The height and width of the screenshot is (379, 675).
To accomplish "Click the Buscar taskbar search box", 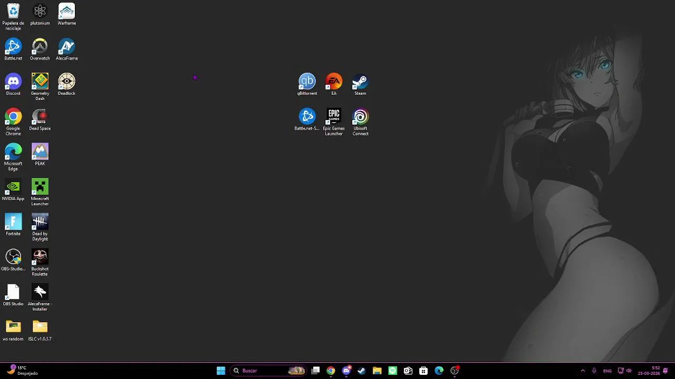I will coord(269,371).
